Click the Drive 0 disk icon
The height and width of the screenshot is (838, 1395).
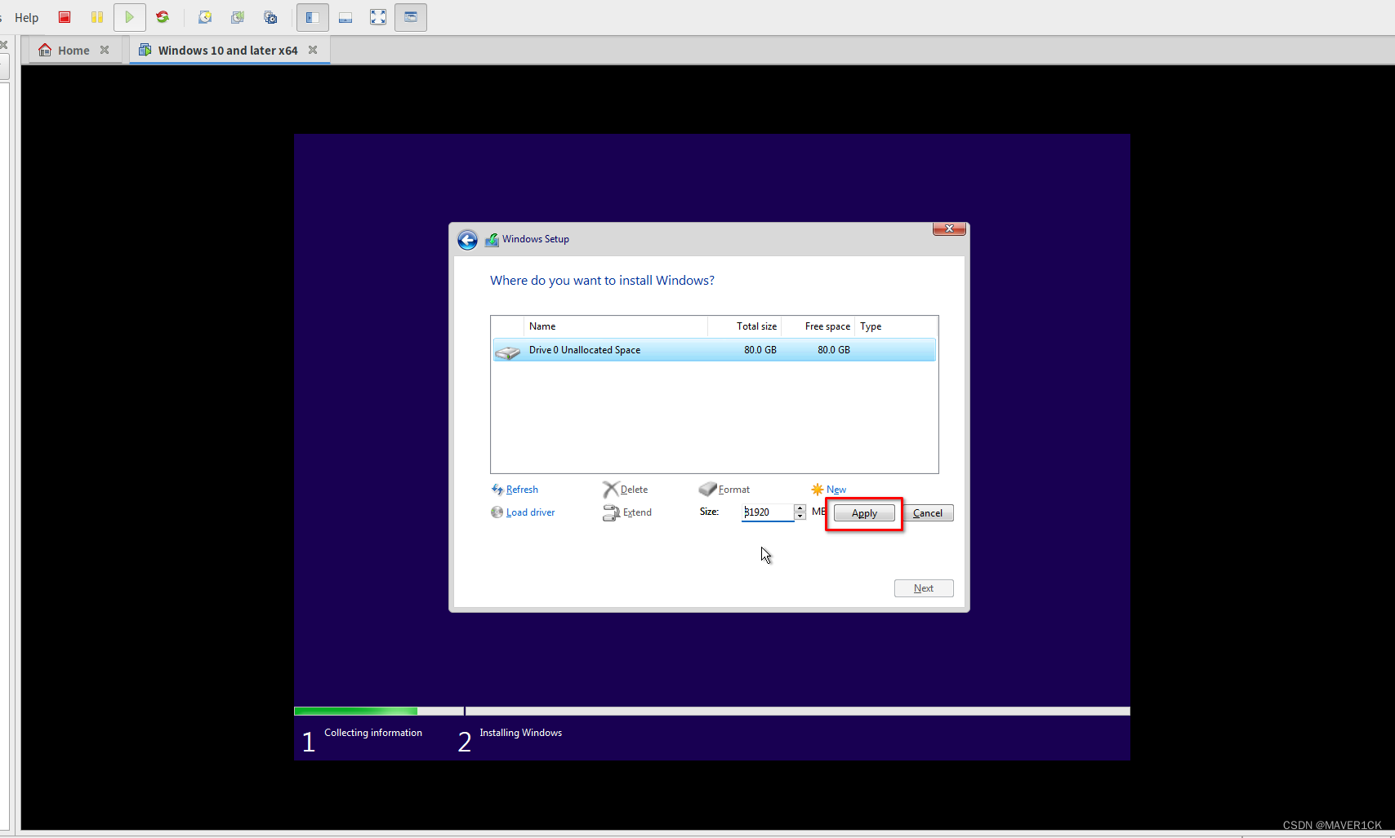point(507,352)
